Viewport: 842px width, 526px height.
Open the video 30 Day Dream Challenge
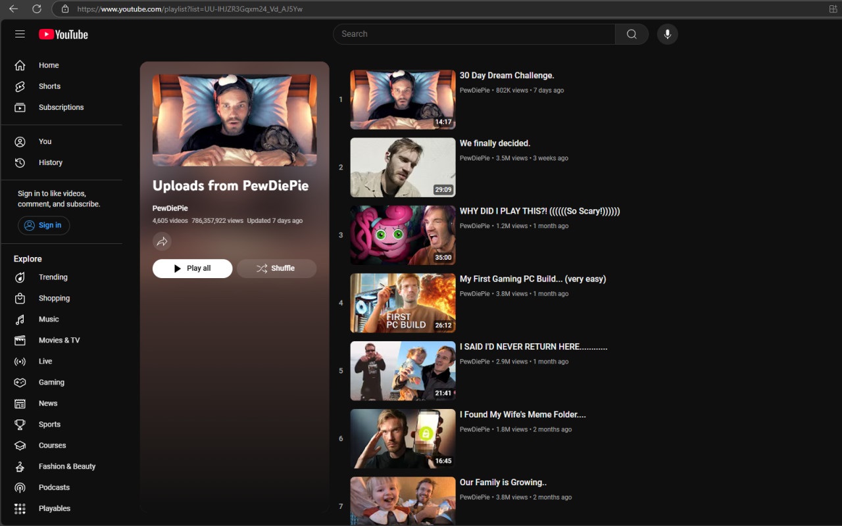(507, 75)
